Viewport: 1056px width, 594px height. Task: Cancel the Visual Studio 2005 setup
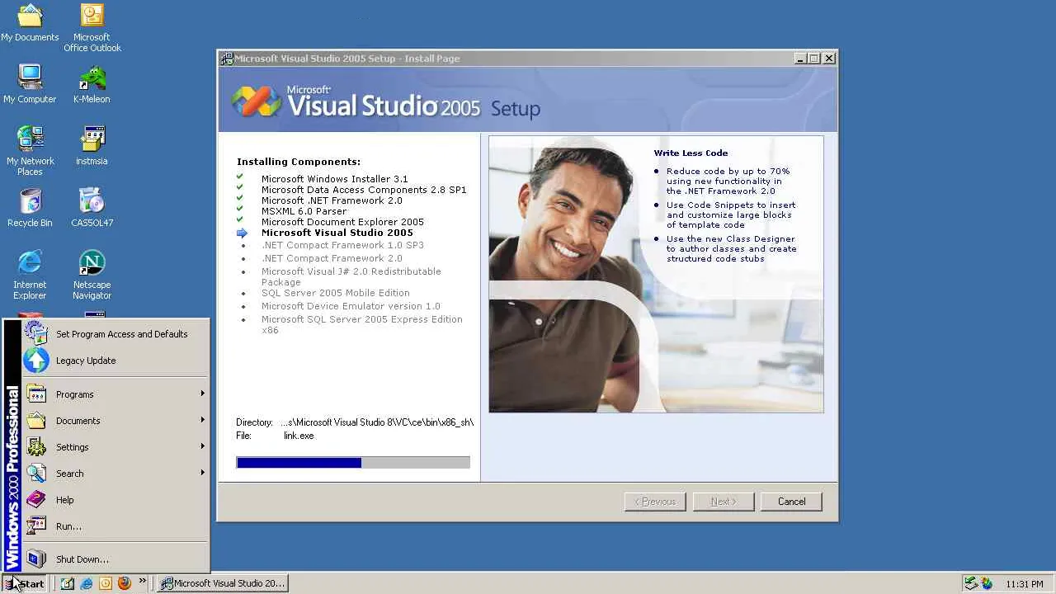tap(791, 502)
